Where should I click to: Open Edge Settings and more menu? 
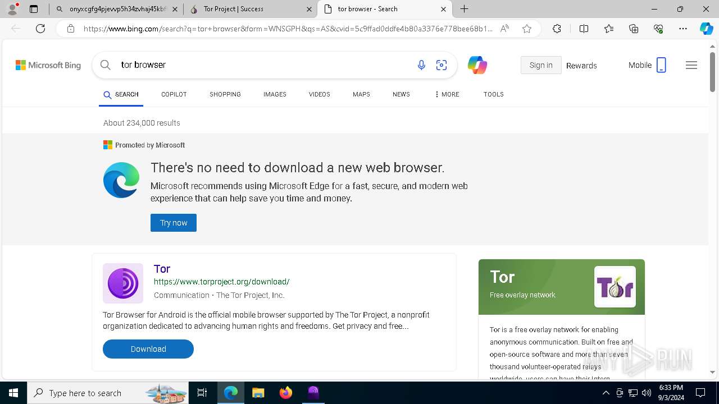pyautogui.click(x=683, y=29)
